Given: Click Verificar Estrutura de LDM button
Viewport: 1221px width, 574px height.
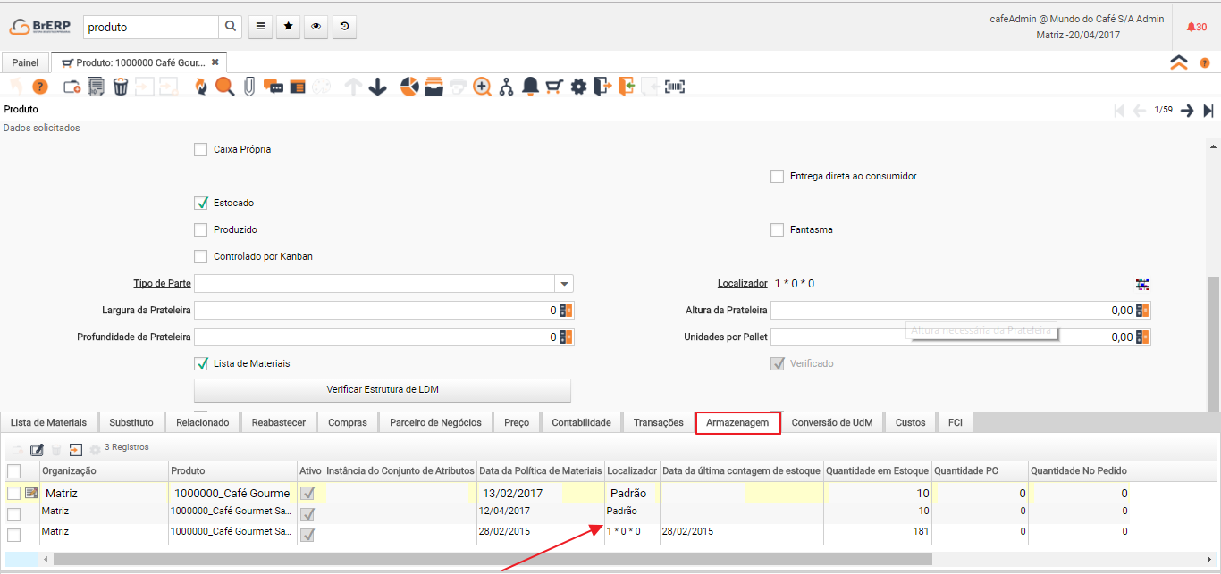Looking at the screenshot, I should (383, 390).
